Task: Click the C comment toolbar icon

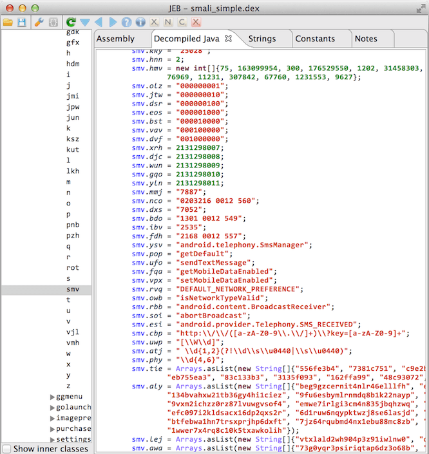Action: (182, 23)
